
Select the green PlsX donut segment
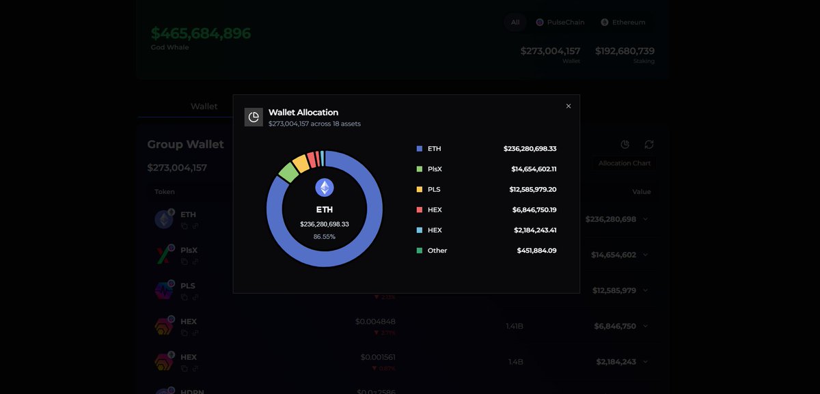pos(288,172)
